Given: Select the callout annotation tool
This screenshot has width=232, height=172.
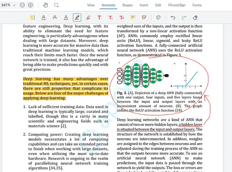Looking at the screenshot, I should point(144,17).
